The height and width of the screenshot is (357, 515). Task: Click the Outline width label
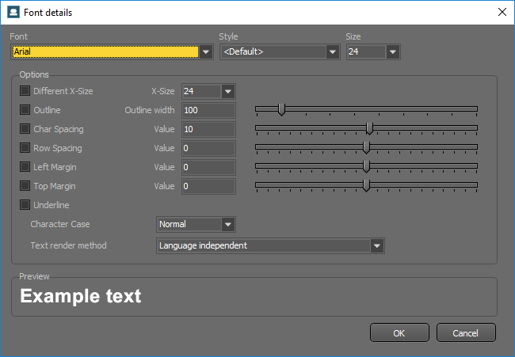[150, 110]
